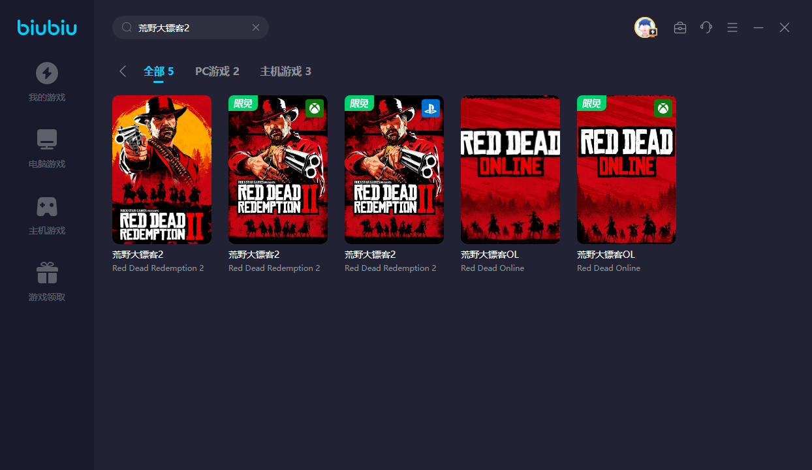Select Xbox version of Red Dead Redemption 2
The height and width of the screenshot is (470, 812).
278,170
